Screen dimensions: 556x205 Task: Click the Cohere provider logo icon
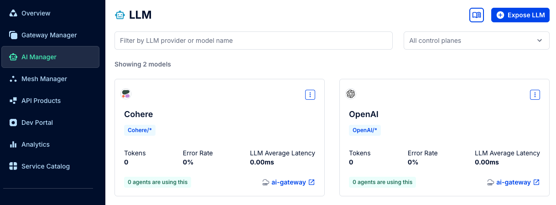126,94
